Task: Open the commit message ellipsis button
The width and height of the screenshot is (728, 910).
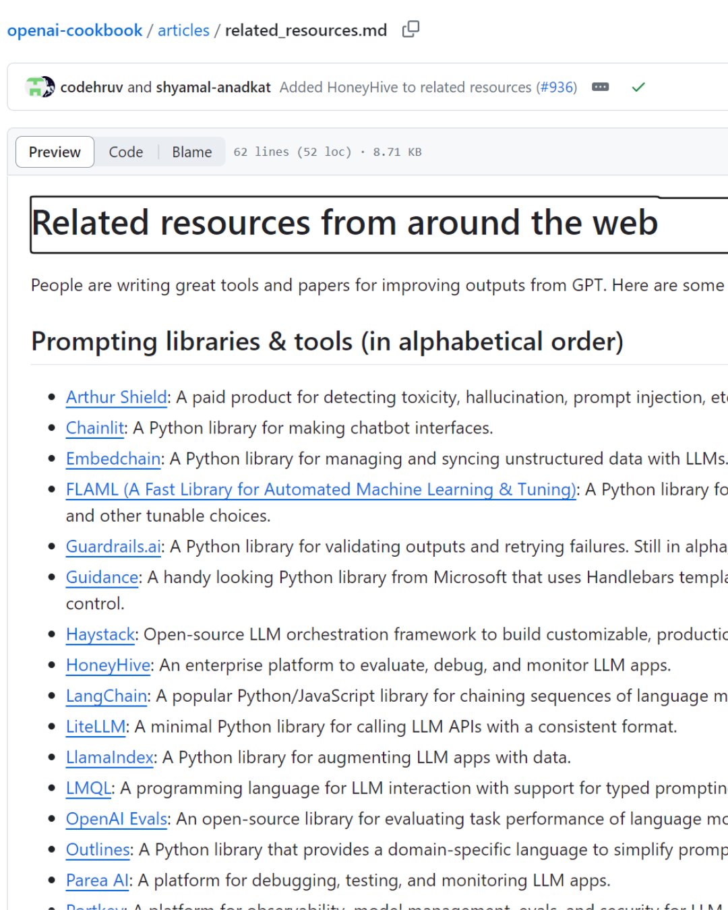Action: (x=600, y=87)
